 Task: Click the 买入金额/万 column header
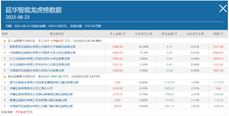click(x=118, y=34)
